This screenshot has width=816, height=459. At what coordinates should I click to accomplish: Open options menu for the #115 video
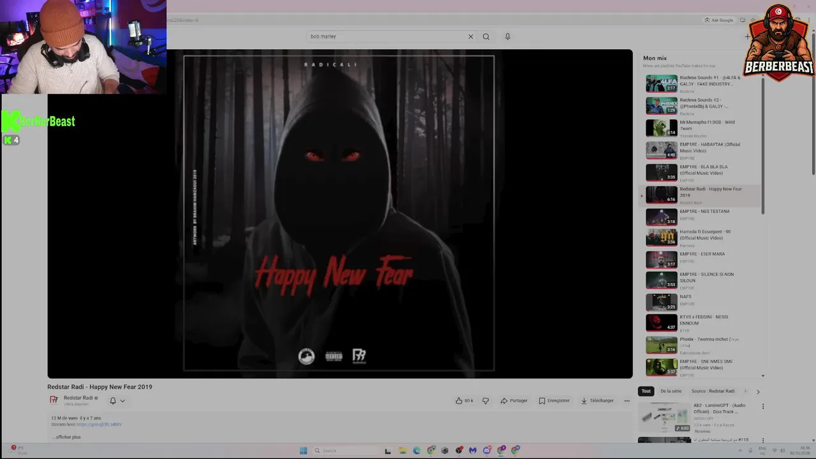(x=762, y=441)
